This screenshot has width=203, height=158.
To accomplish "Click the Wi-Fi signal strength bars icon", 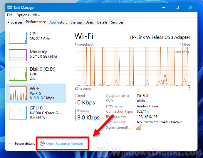I will point(139,127).
